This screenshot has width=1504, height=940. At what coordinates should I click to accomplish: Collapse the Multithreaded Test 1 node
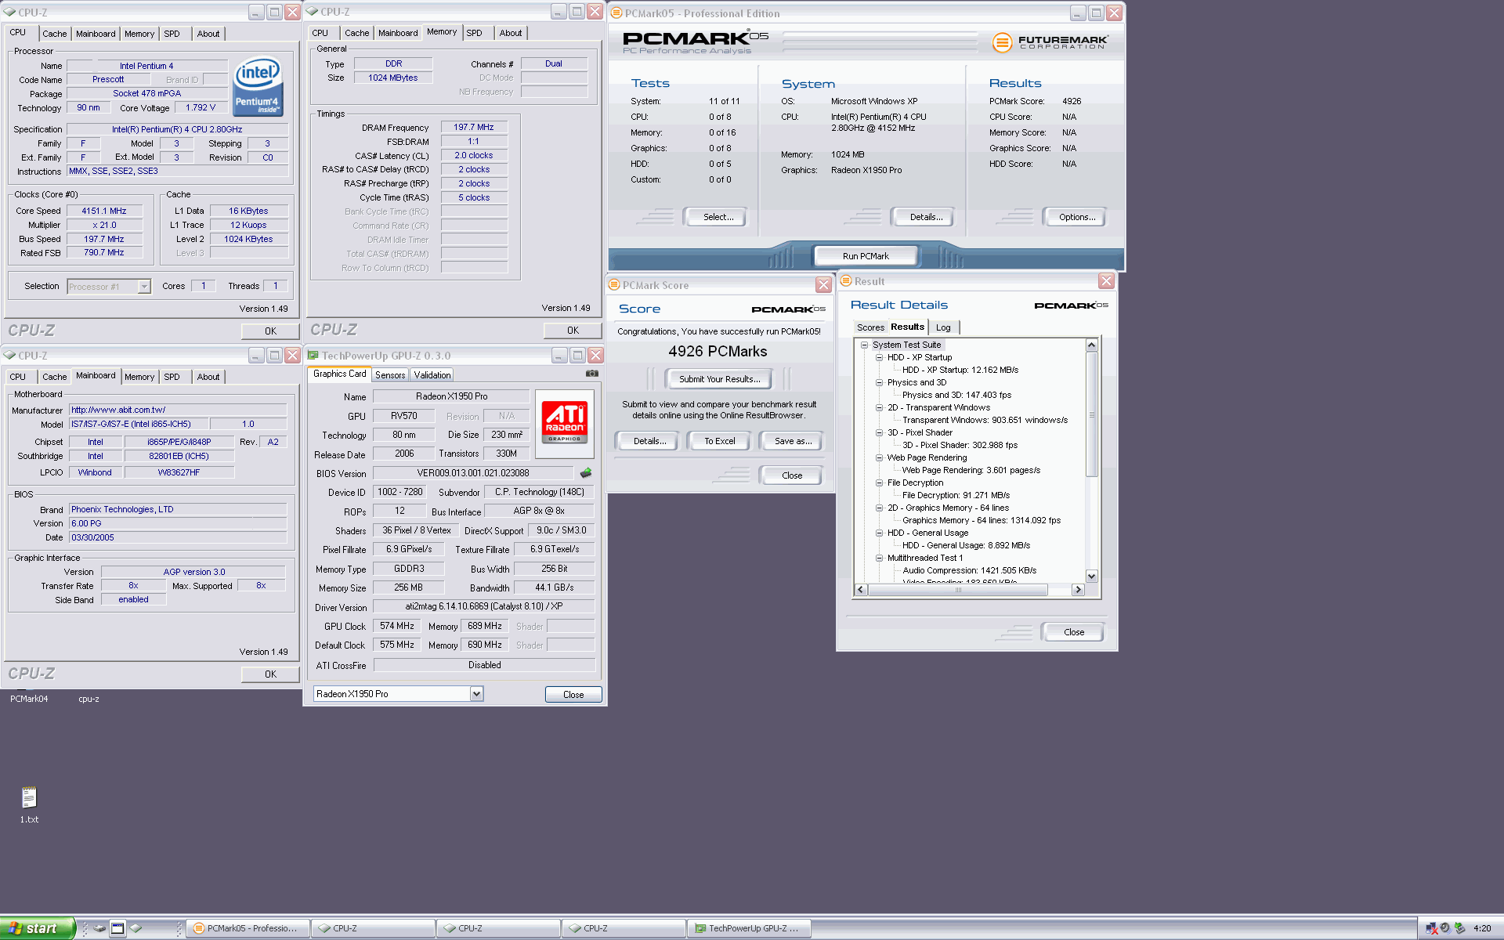click(x=879, y=558)
